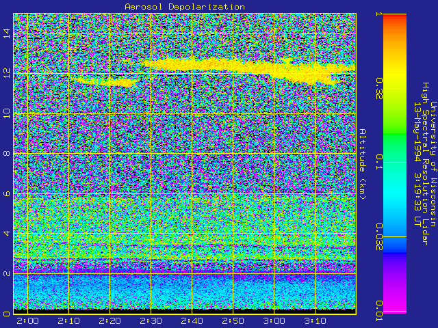Image resolution: width=438 pixels, height=328 pixels.
Task: Click the colorbar label 0.01
Action: pyautogui.click(x=378, y=311)
